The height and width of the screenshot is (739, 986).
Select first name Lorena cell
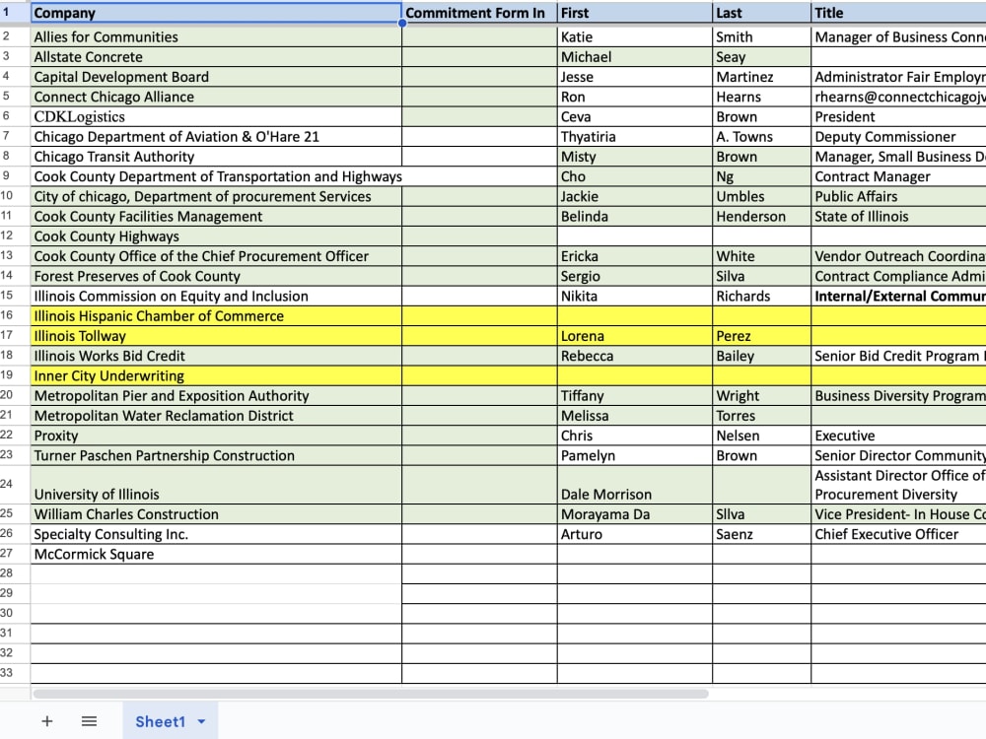coord(635,336)
